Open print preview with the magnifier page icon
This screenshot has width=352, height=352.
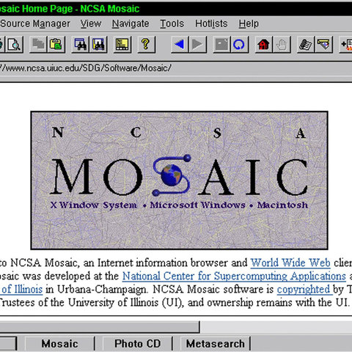tap(15, 45)
